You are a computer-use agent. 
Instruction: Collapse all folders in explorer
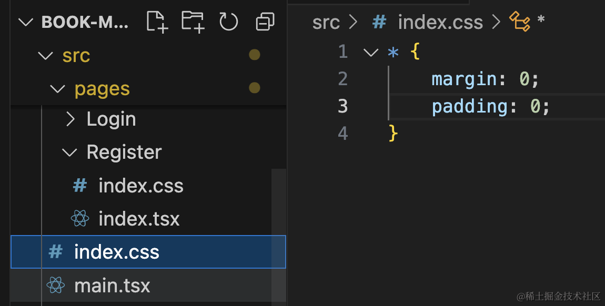tap(265, 22)
